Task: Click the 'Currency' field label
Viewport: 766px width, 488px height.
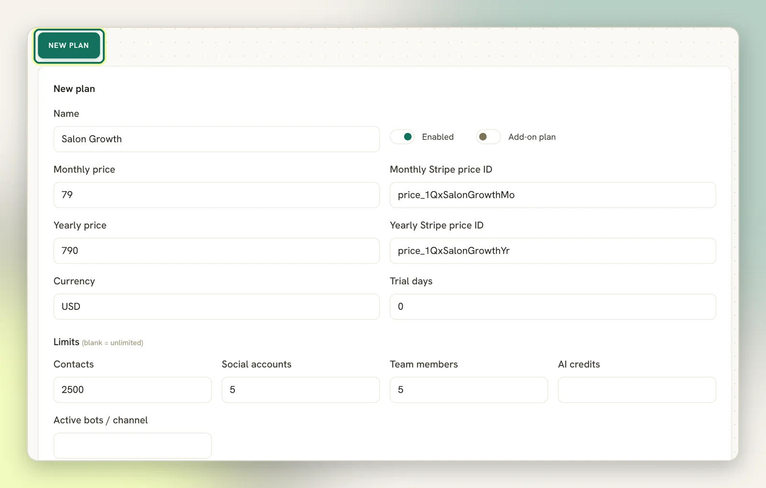Action: [74, 281]
